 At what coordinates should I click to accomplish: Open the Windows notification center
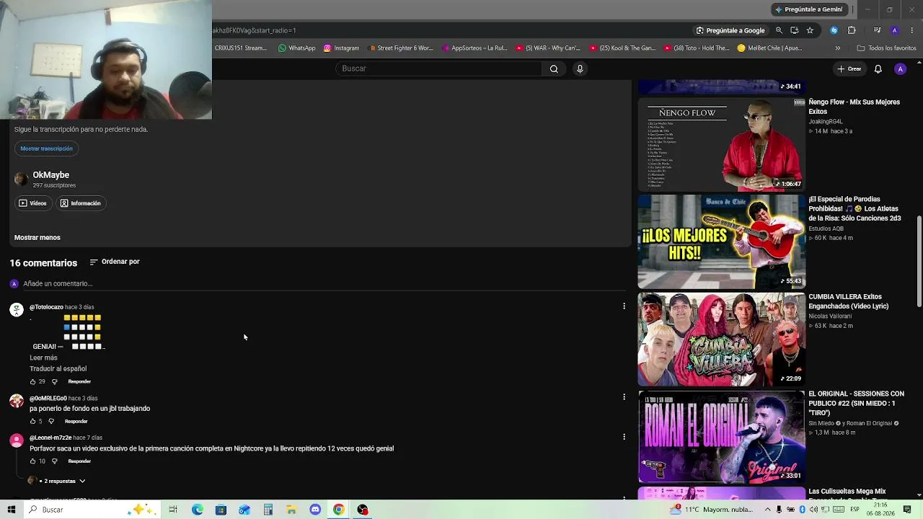coord(908,510)
